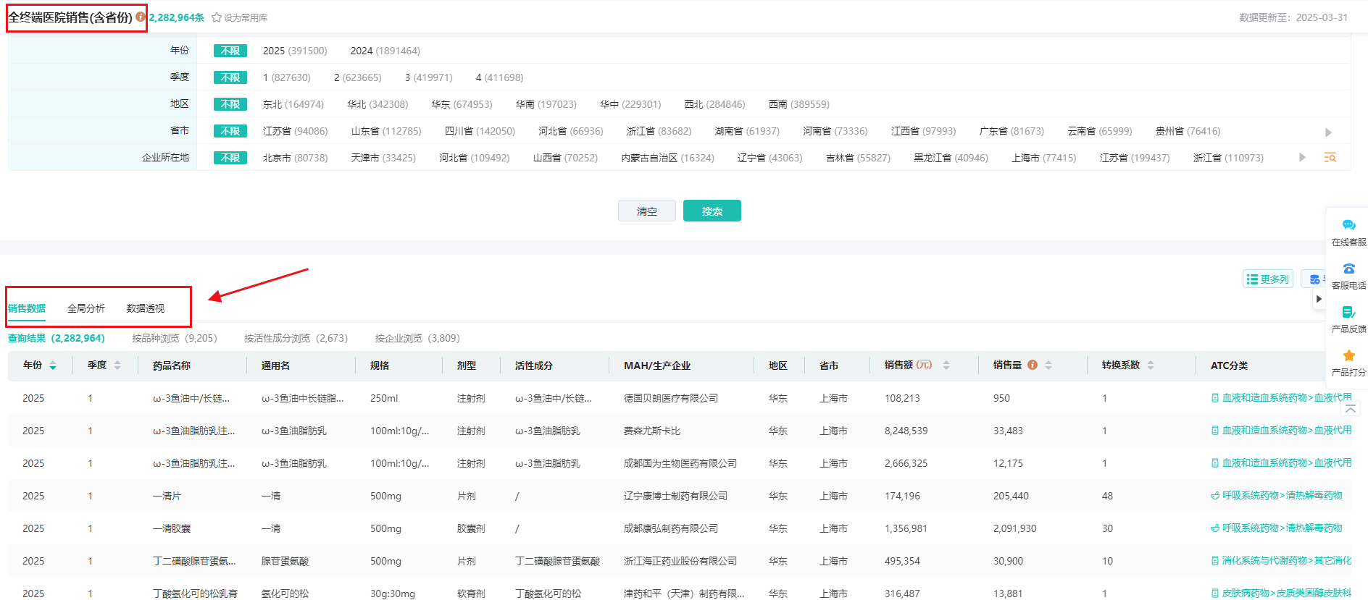This screenshot has width=1368, height=600.
Task: Click the info icon next to 销售量 header
Action: (1033, 365)
